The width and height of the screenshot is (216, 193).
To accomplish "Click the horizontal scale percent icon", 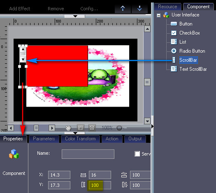I will [124, 174].
